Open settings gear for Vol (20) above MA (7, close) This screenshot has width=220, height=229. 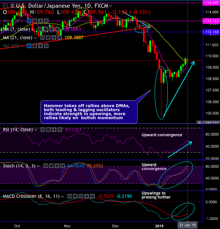point(35,21)
